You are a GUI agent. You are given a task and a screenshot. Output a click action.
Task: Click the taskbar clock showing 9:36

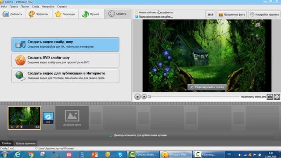pyautogui.click(x=271, y=154)
